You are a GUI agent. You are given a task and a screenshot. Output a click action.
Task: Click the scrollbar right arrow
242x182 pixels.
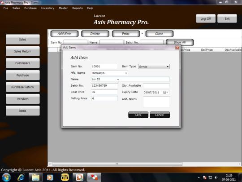[x=239, y=164]
